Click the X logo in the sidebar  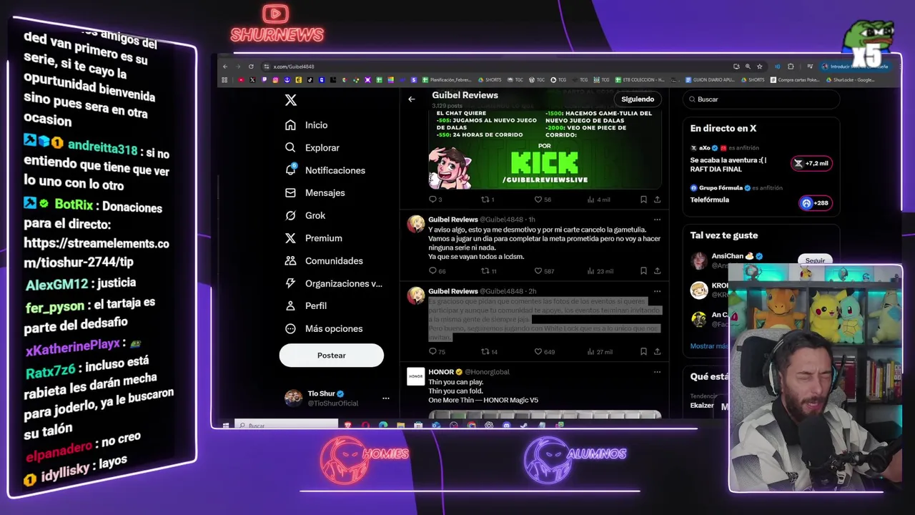290,100
